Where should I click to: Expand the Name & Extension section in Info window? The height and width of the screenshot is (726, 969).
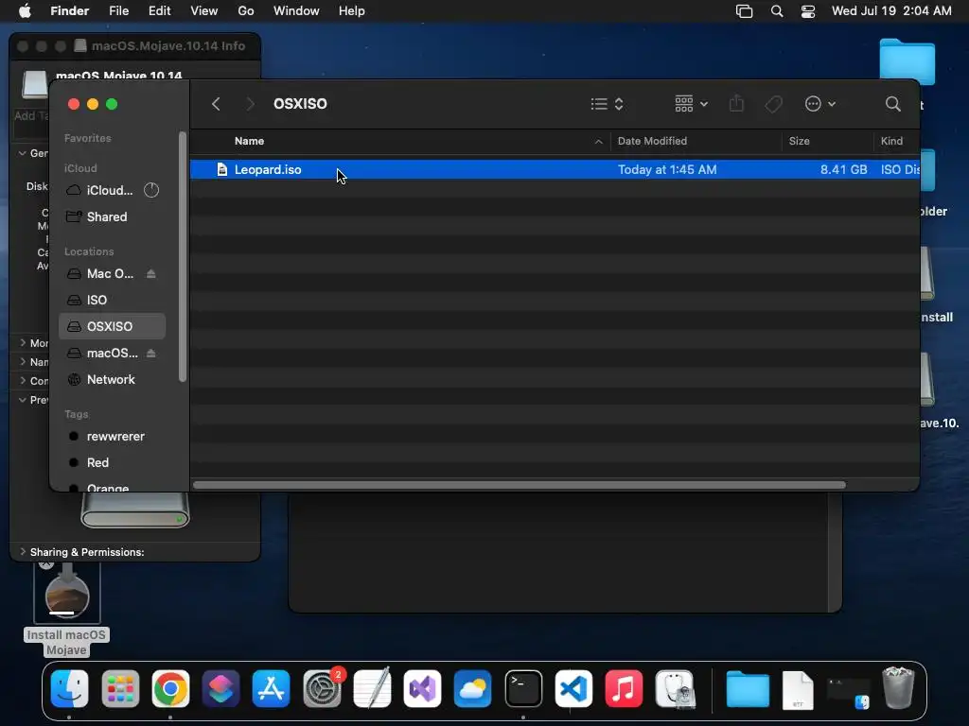click(23, 361)
